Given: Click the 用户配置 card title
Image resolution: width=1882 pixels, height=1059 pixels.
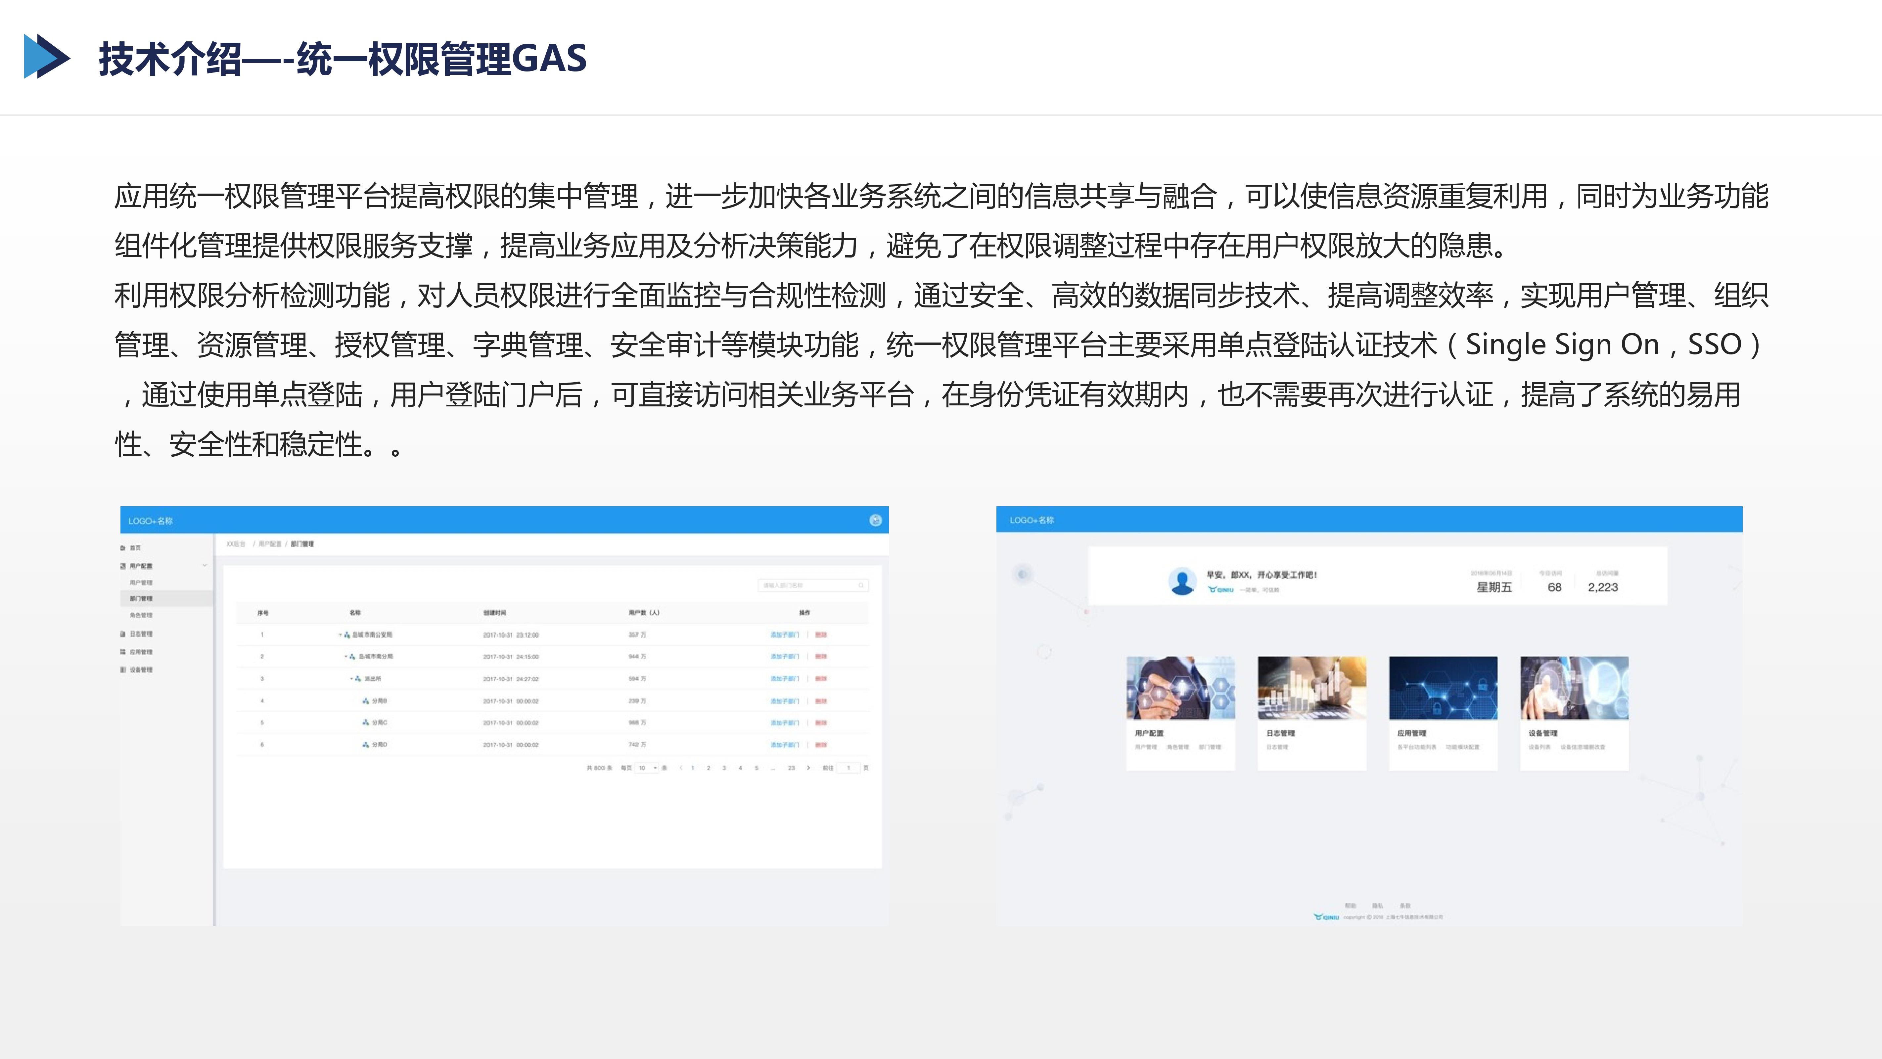Looking at the screenshot, I should click(1149, 733).
